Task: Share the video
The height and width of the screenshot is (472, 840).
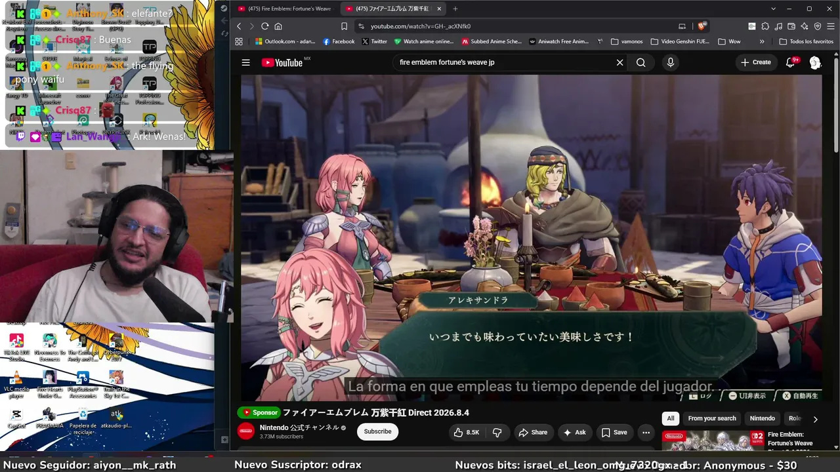Action: point(533,433)
